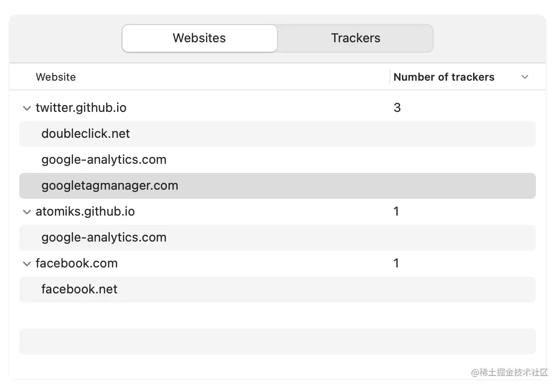The width and height of the screenshot is (559, 388).
Task: Click tracker count 3 for twitter.github.io
Action: (397, 108)
